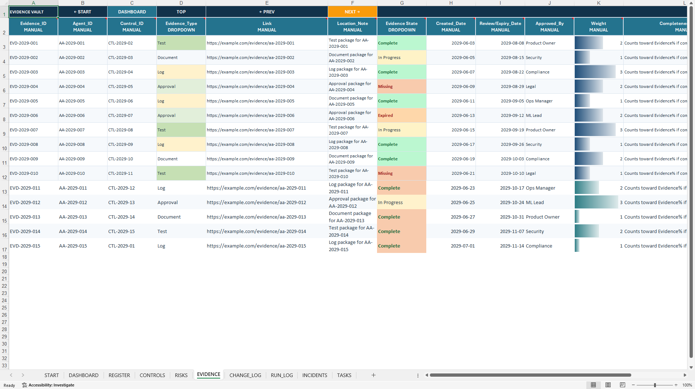
Task: Open the DASHBOARD sheet tab
Action: (x=84, y=375)
